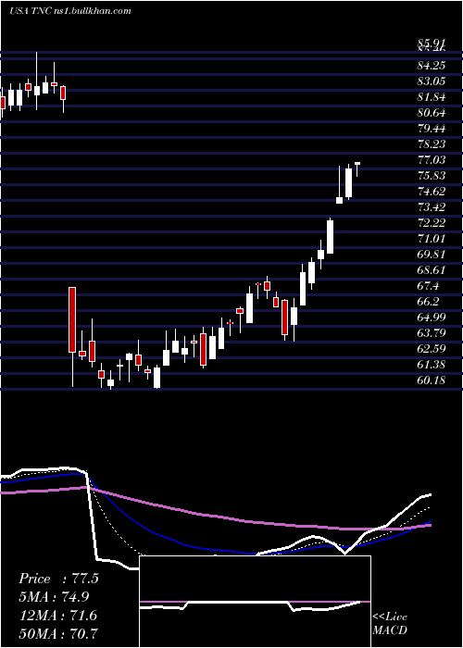This screenshot has width=463, height=648.
Task: Click the tall white candle below 72.22
Action: point(330,237)
